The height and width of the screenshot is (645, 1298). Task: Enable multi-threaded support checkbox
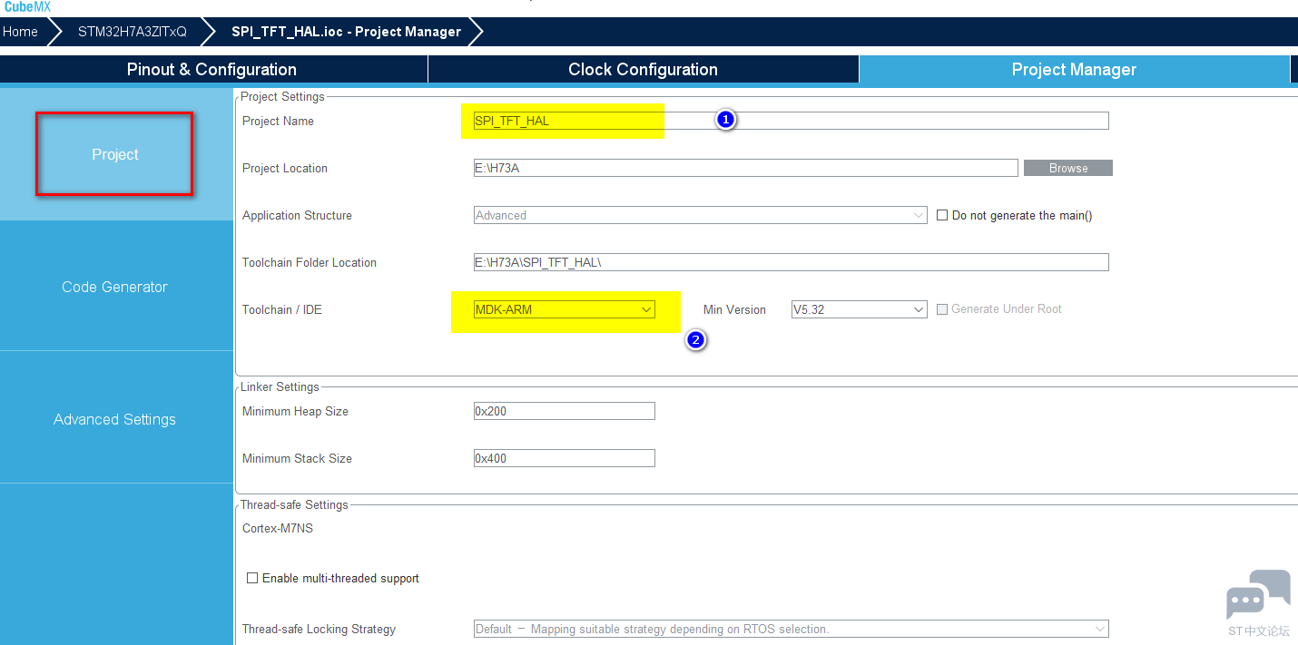click(253, 578)
